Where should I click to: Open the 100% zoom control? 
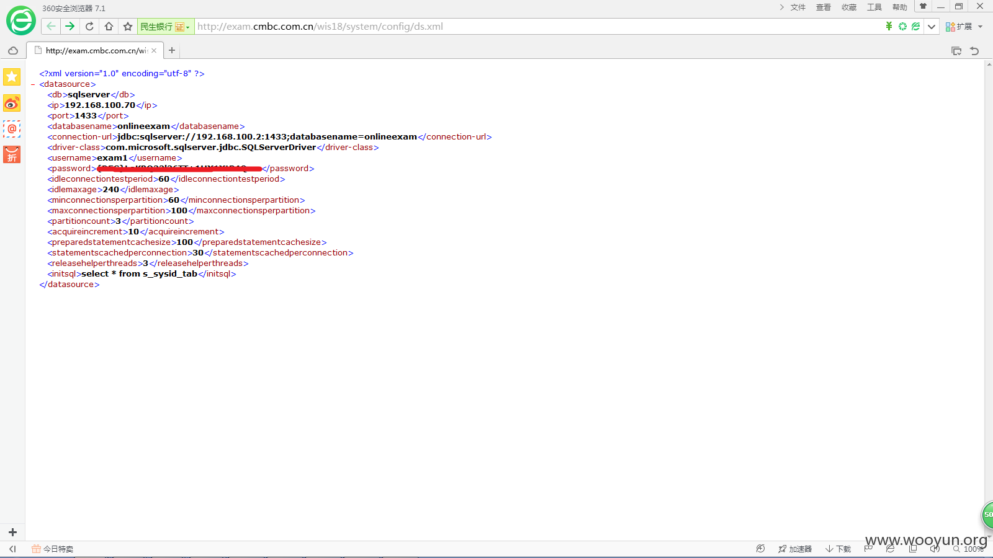pos(968,549)
